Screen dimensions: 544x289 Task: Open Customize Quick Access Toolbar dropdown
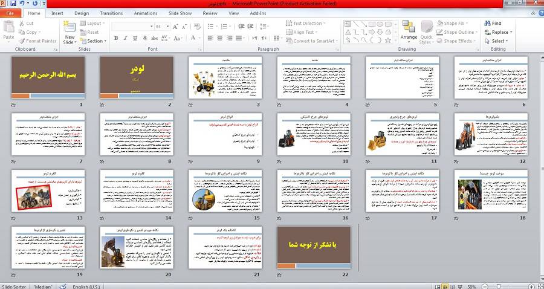[x=44, y=4]
